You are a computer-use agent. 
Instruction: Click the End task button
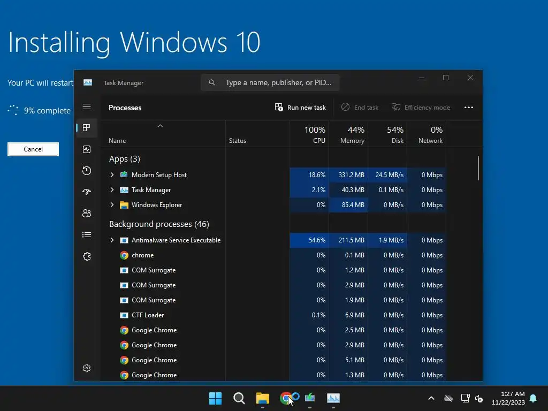coord(360,107)
